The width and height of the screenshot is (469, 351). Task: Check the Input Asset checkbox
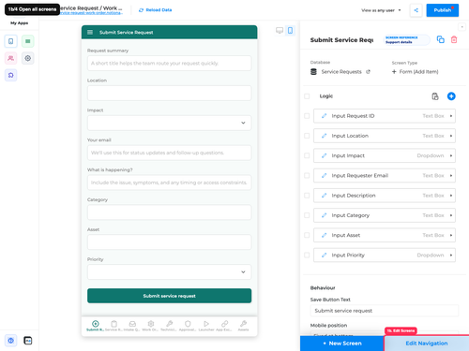click(307, 235)
